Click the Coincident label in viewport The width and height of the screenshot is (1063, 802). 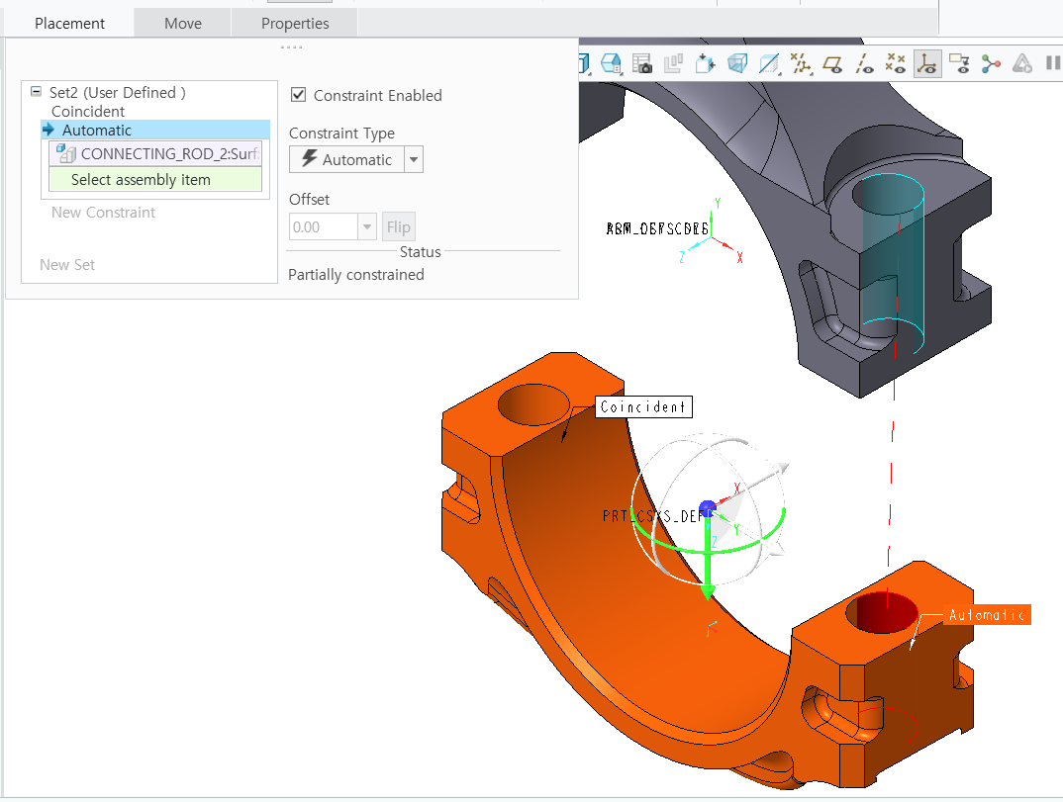click(643, 406)
